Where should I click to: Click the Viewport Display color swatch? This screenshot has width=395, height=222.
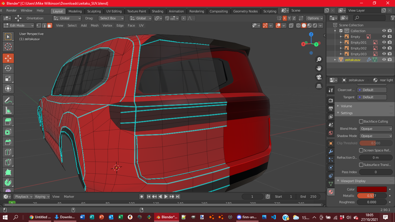372,189
